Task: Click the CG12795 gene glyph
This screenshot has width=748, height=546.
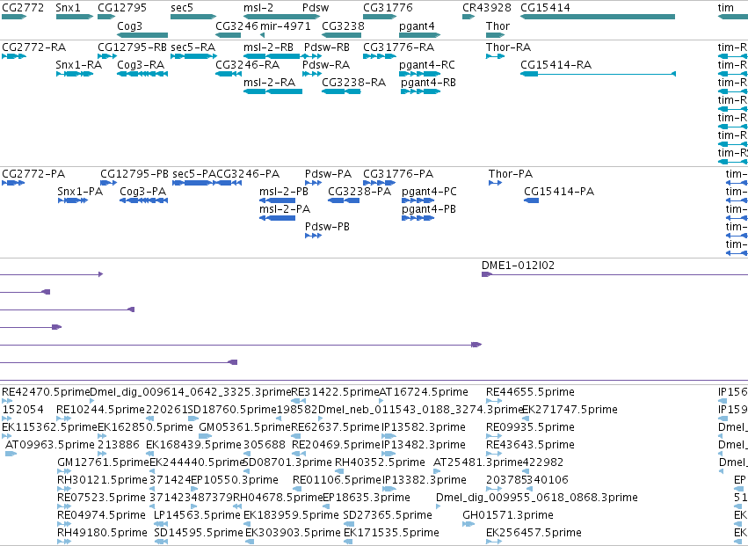Action: [x=107, y=17]
